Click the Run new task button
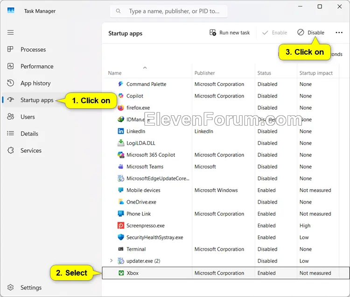The image size is (350, 297). (230, 33)
